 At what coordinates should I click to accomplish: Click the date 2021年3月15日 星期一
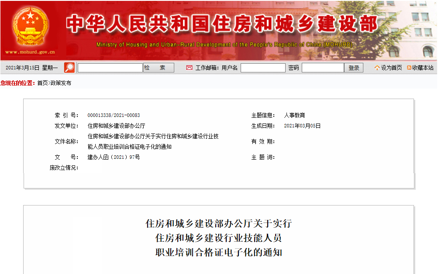tap(31, 68)
